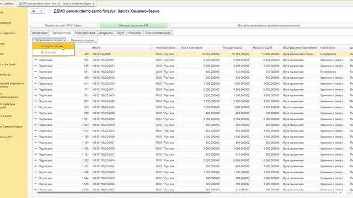Click row icon of batch 106121110/22/0027
This screenshot has width=353, height=198.
(35, 60)
